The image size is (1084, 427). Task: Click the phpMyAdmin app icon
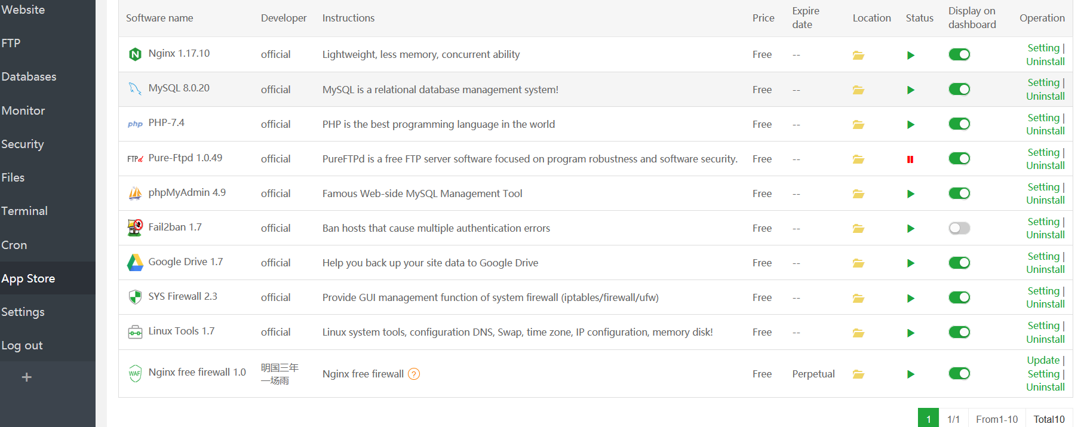(x=136, y=193)
